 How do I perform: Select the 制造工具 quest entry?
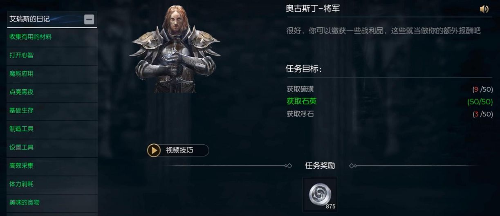click(x=52, y=129)
